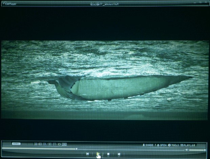The height and width of the screenshot is (159, 210).
Task: Click the KMPlayer logo in title bar
Action: [9, 4]
